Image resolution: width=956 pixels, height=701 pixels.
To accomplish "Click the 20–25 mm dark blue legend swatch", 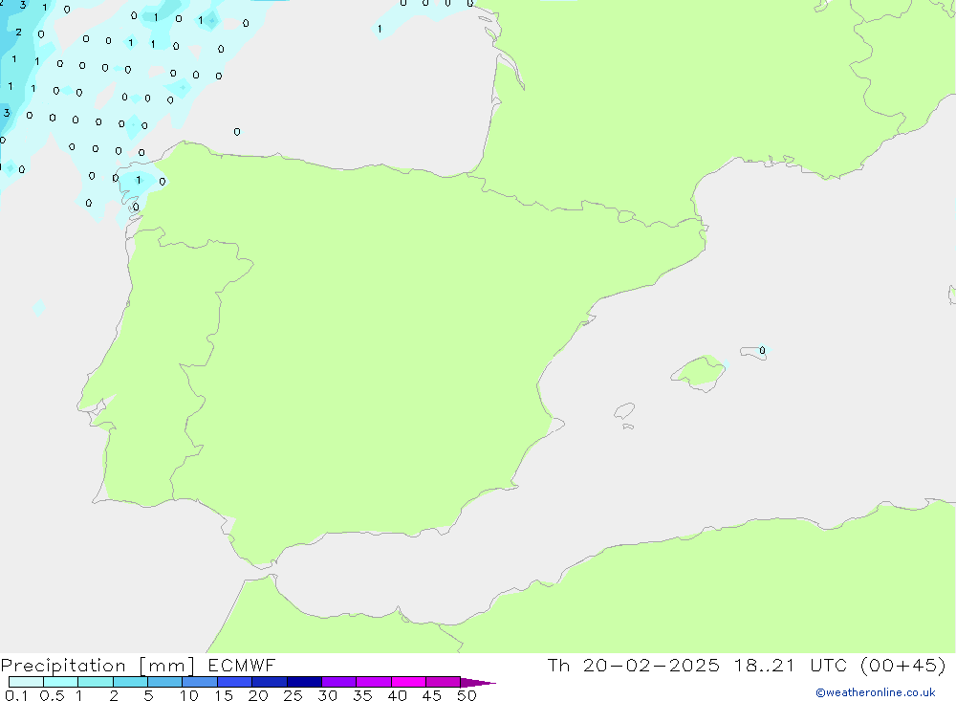I will point(270,682).
